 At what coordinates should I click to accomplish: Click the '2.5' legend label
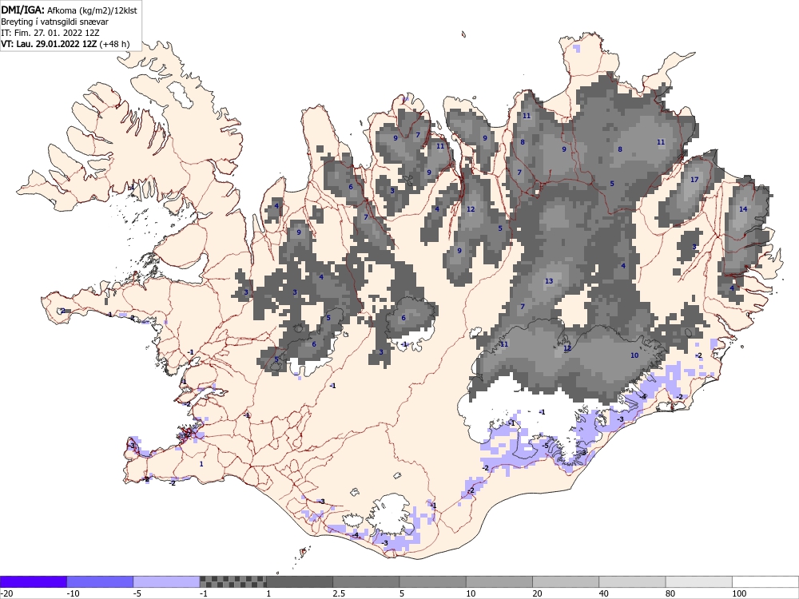point(339,593)
